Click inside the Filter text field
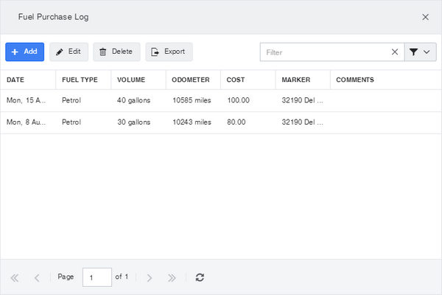Viewport: 442px width, 295px height. pos(326,52)
